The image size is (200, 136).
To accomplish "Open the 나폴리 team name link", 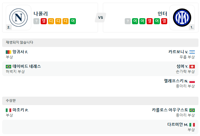I will (41, 14).
